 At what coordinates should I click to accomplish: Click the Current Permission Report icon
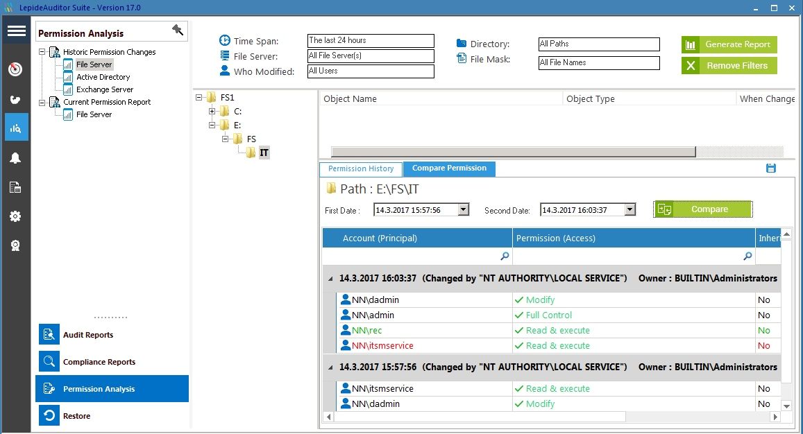(54, 102)
